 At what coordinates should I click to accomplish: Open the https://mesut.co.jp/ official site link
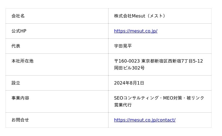135,31
